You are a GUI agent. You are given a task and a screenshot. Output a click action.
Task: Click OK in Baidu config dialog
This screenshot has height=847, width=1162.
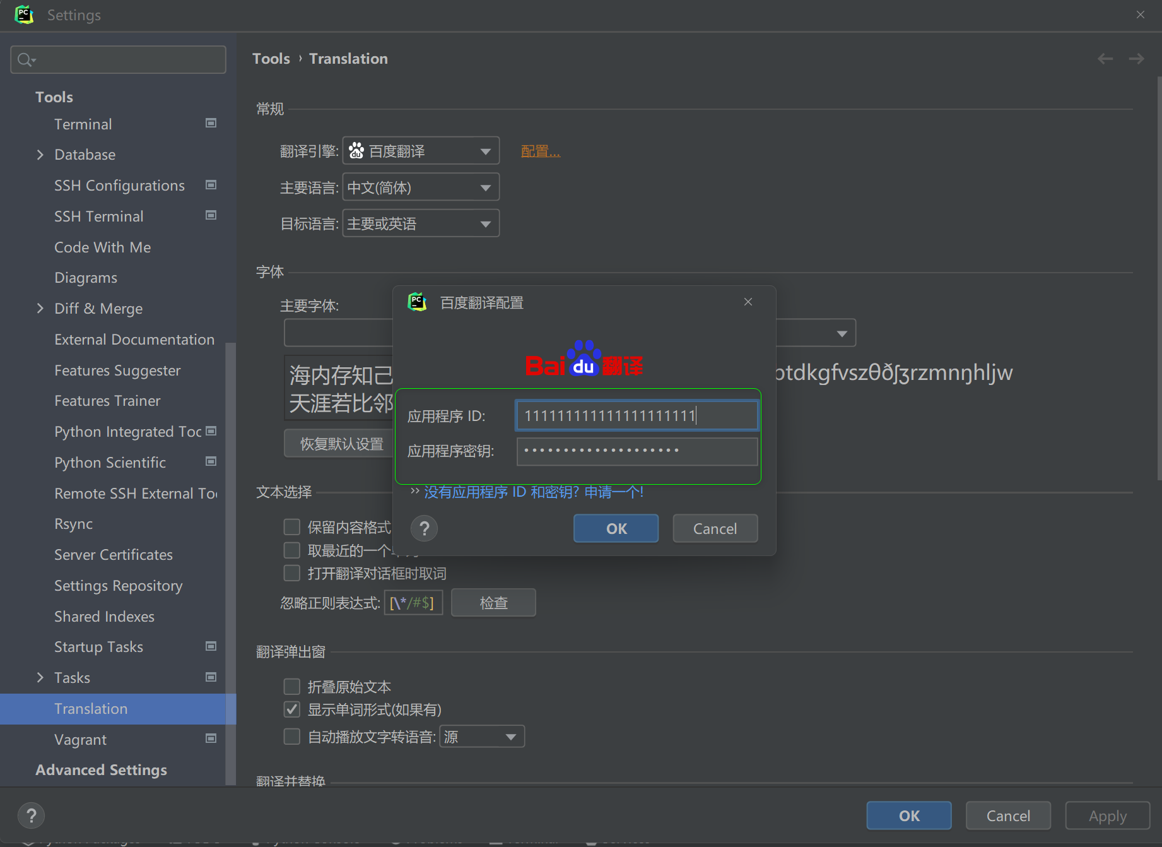click(616, 528)
